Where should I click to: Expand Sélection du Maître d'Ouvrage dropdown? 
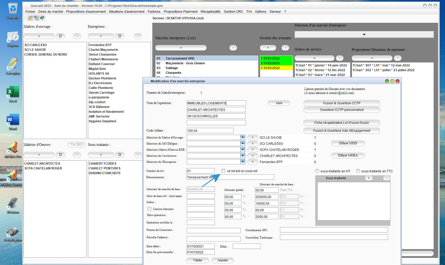(x=243, y=137)
